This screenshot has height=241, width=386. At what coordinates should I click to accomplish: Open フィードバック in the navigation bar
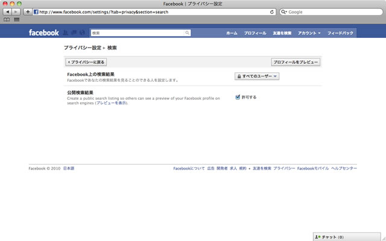(340, 33)
